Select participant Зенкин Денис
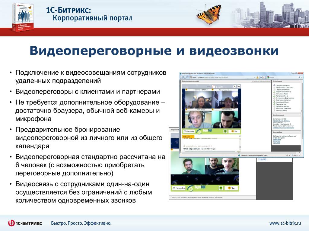The image size is (309, 231). pos(280,110)
